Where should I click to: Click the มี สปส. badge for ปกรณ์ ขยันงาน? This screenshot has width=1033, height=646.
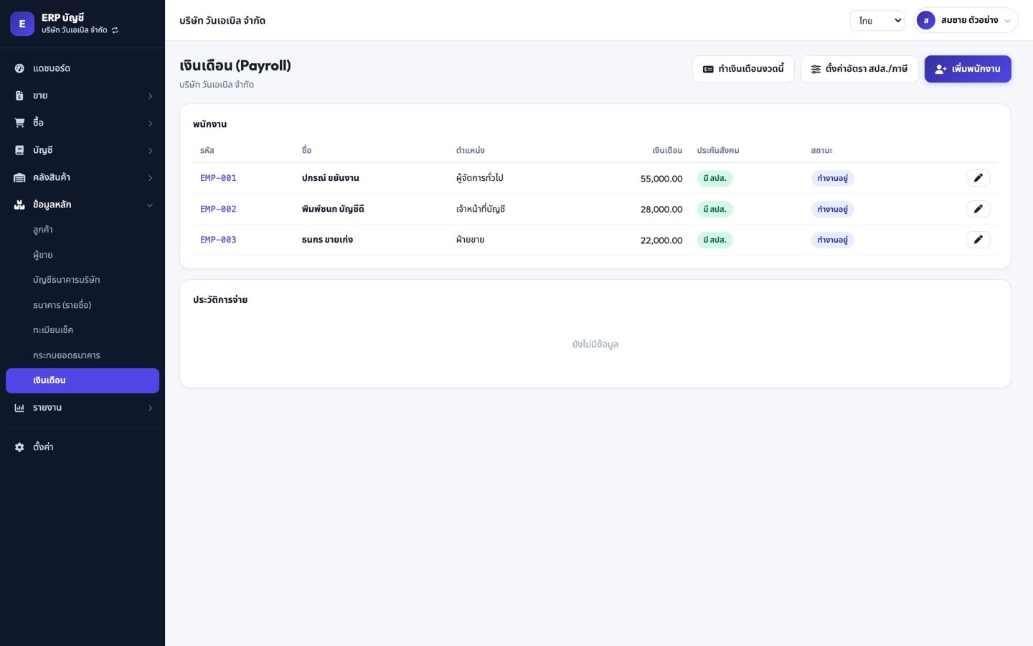(x=714, y=178)
